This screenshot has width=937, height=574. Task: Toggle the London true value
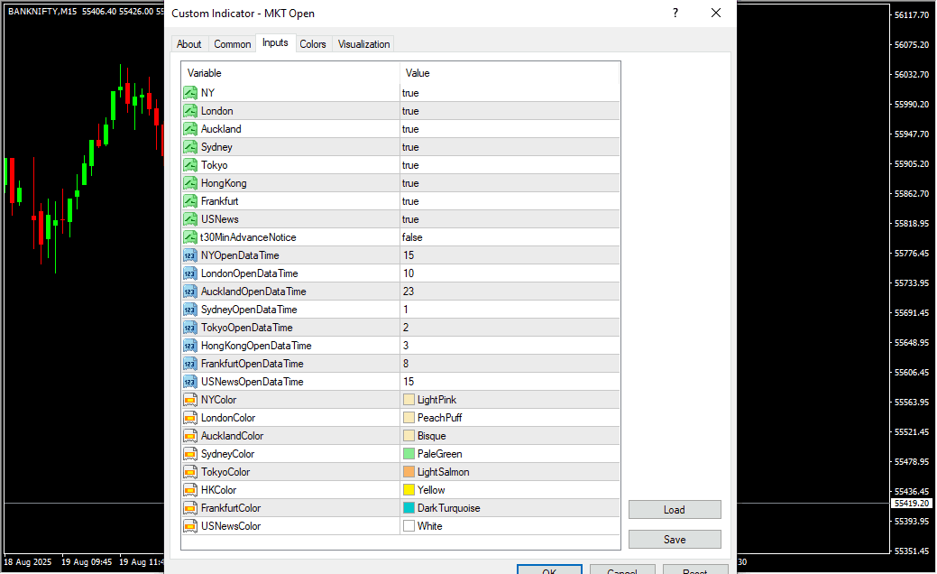click(410, 111)
